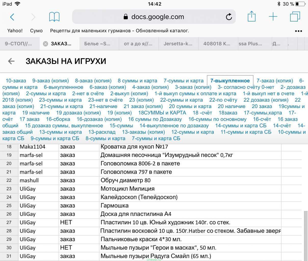Close the ЗАКАЗ... browser tab

click(x=45, y=44)
